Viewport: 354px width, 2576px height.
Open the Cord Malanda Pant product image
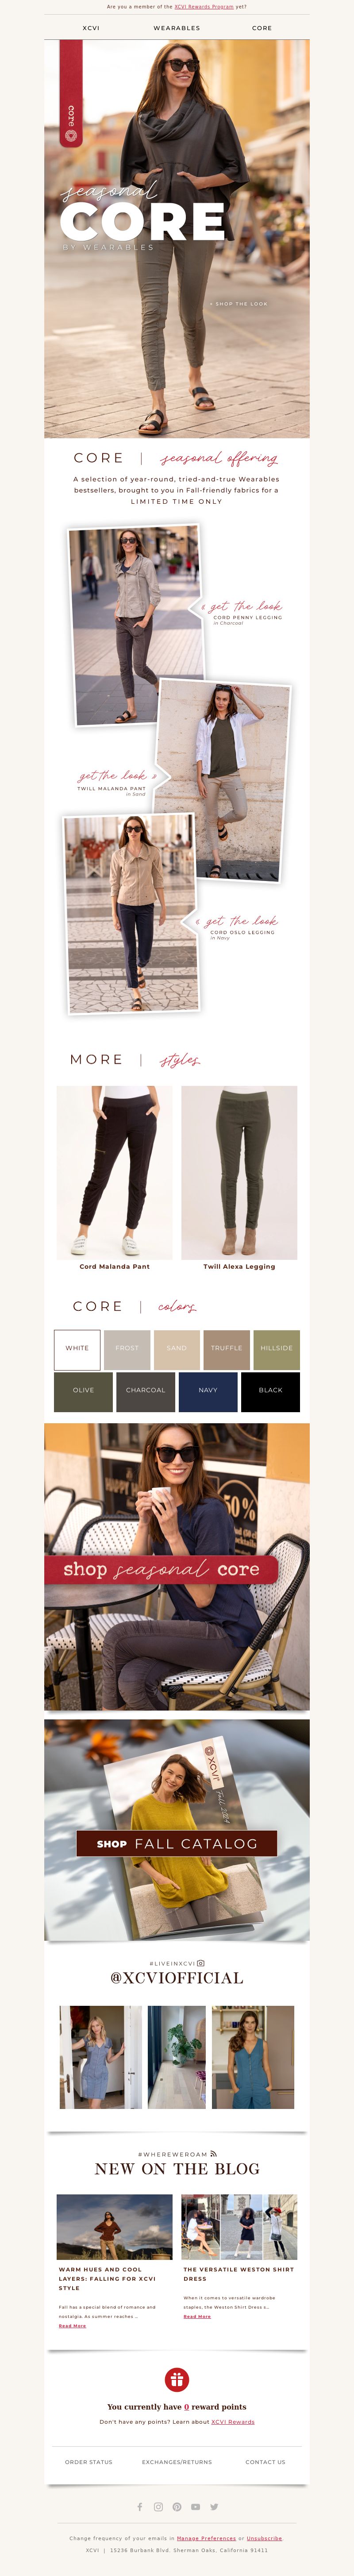[114, 1172]
